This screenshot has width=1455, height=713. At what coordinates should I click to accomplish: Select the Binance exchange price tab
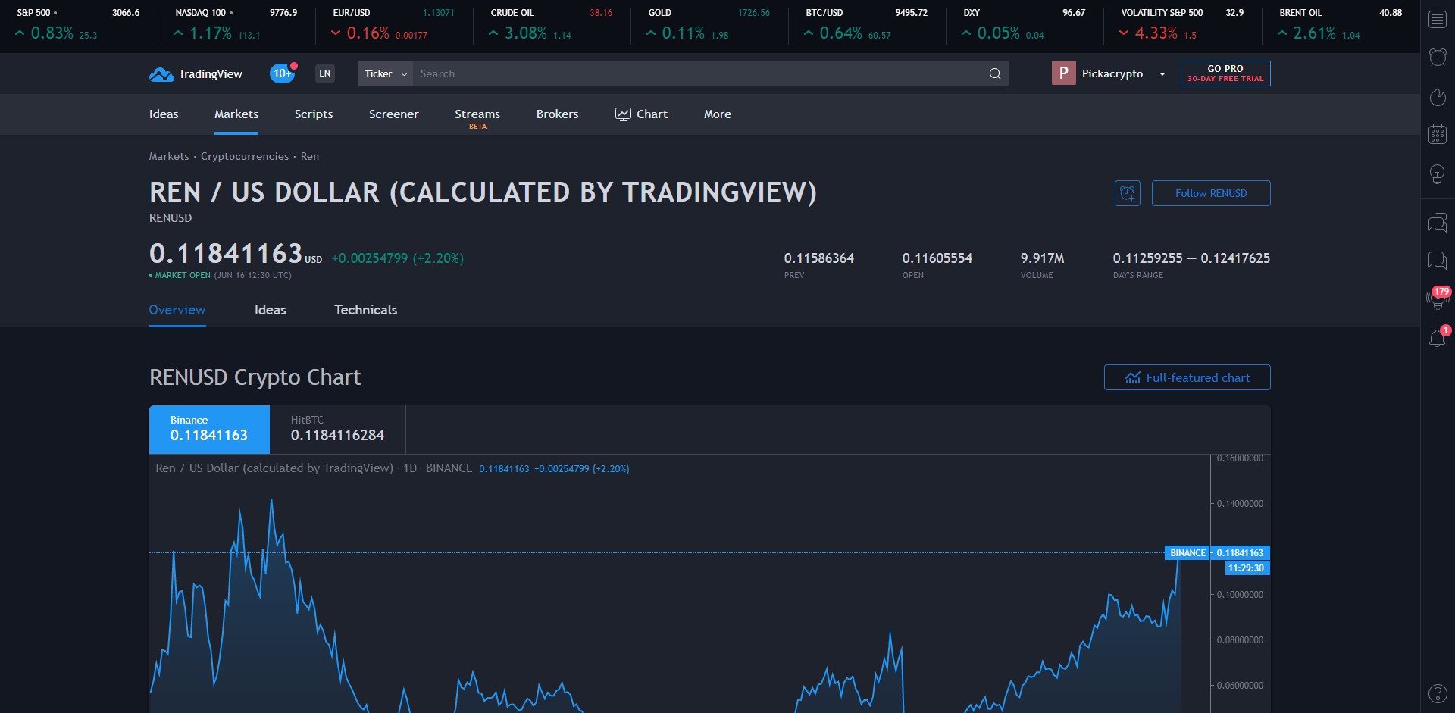point(209,429)
